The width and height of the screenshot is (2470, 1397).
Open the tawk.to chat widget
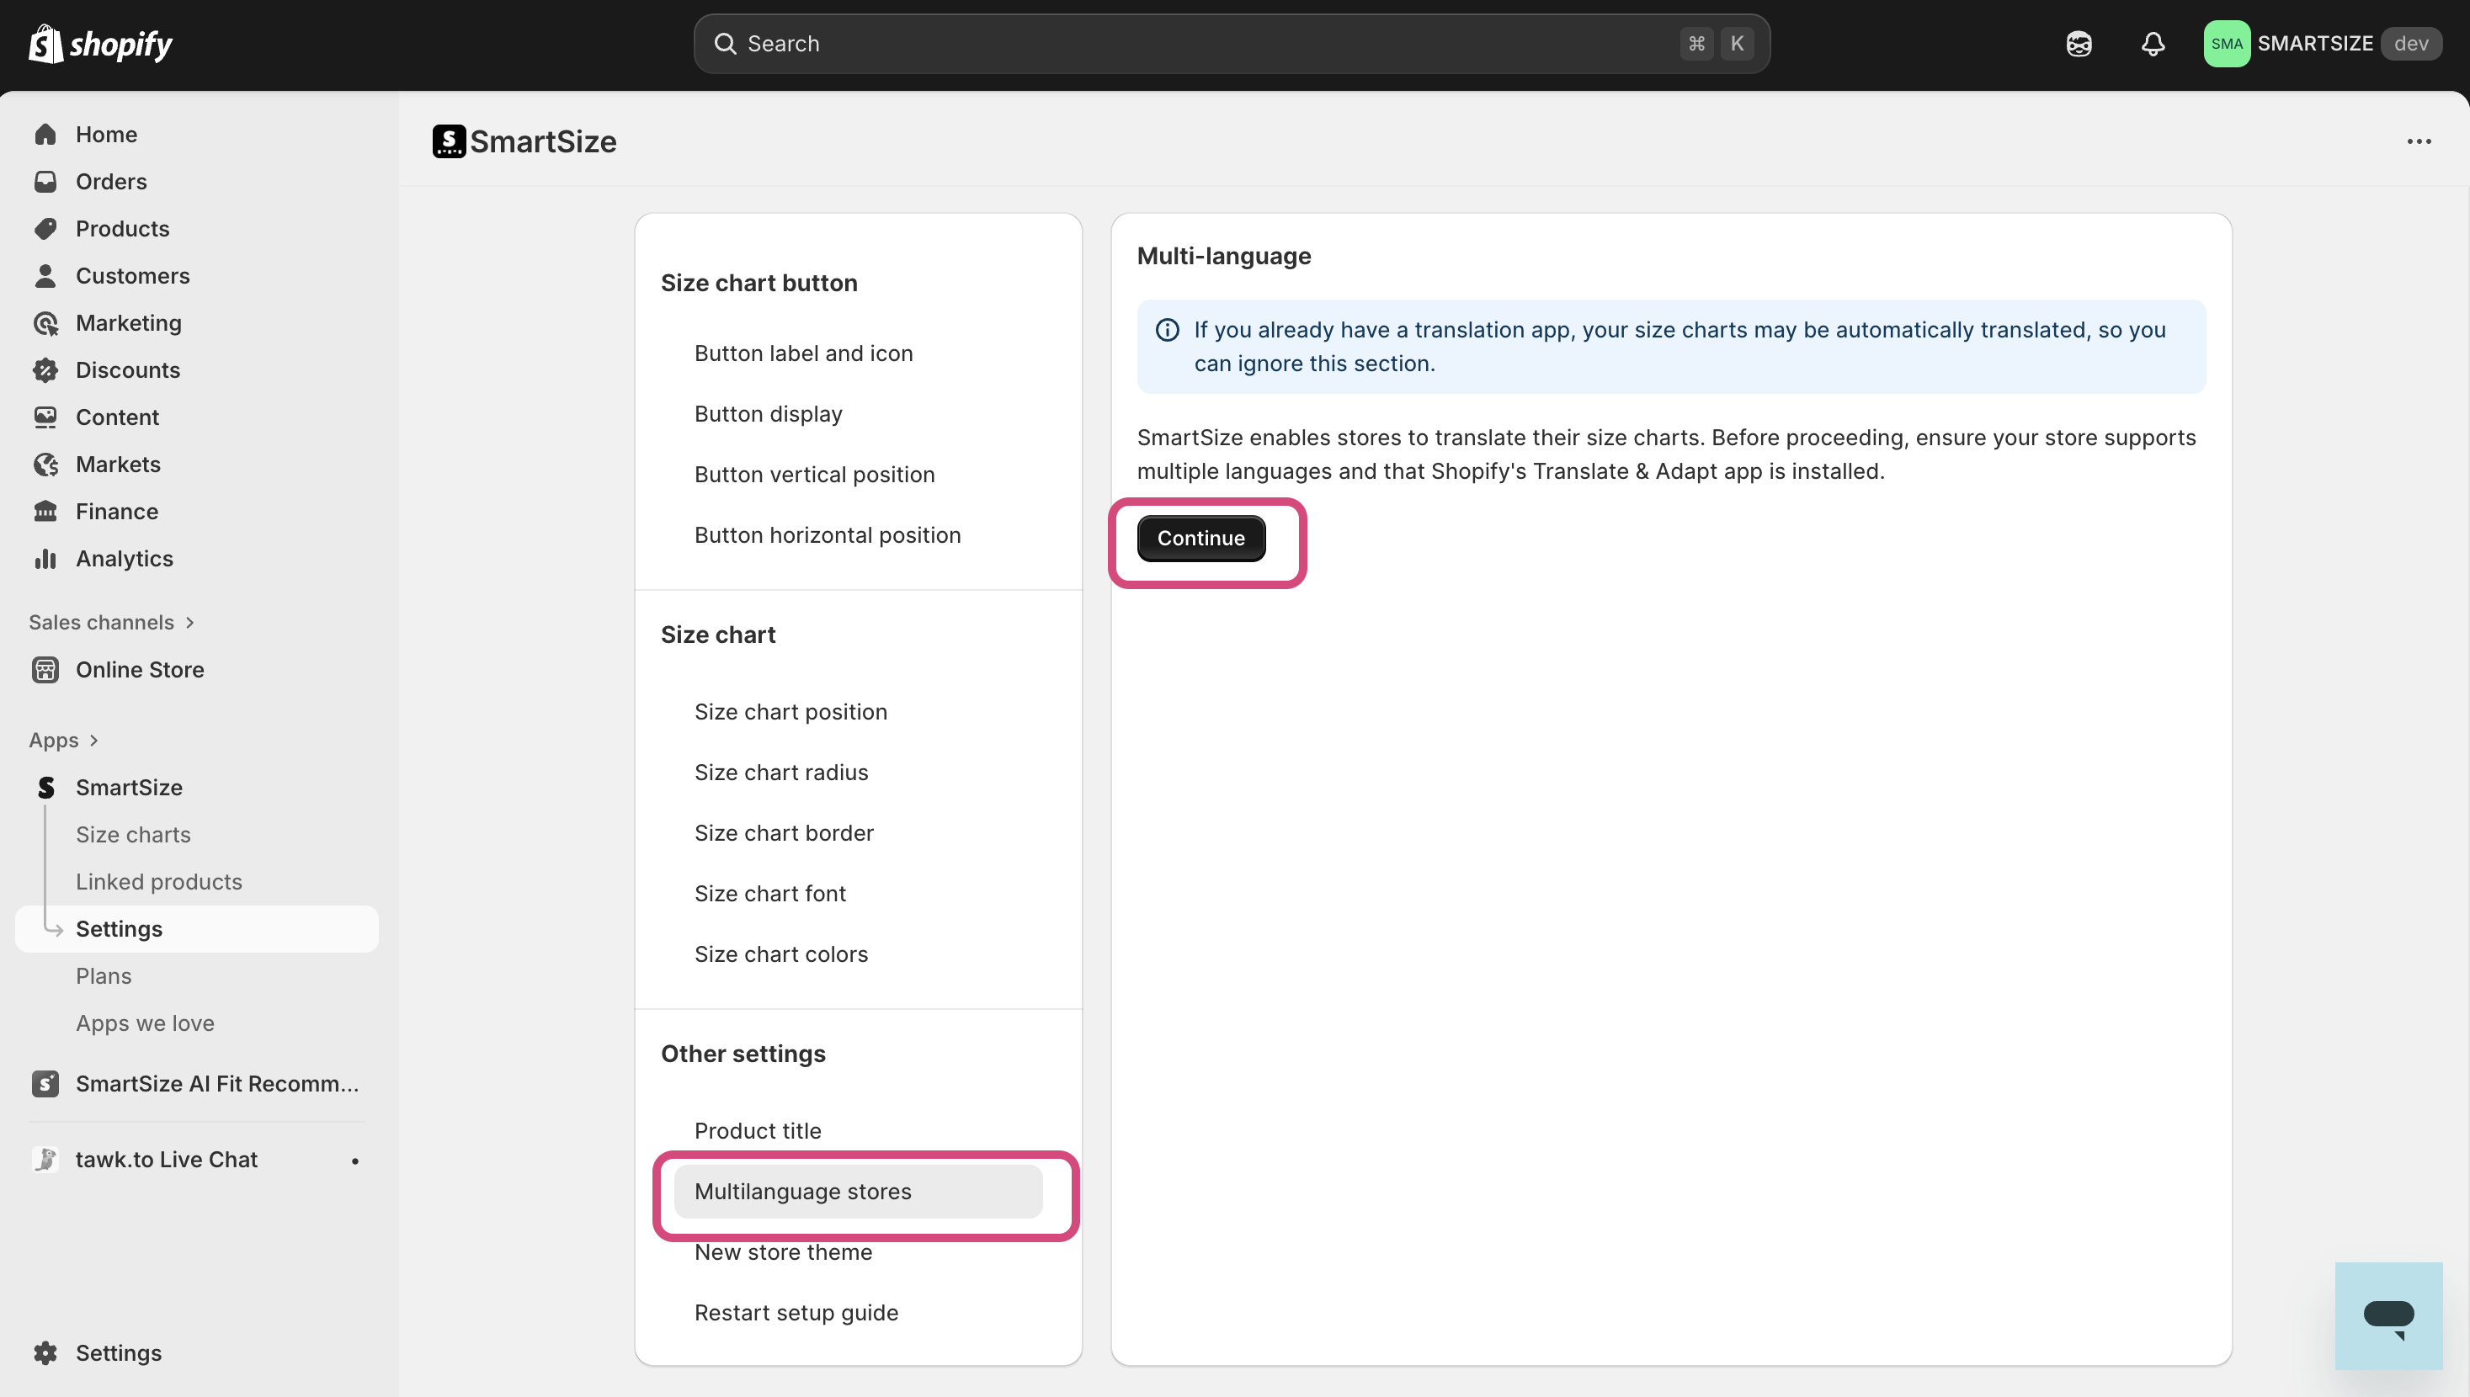pos(2387,1315)
